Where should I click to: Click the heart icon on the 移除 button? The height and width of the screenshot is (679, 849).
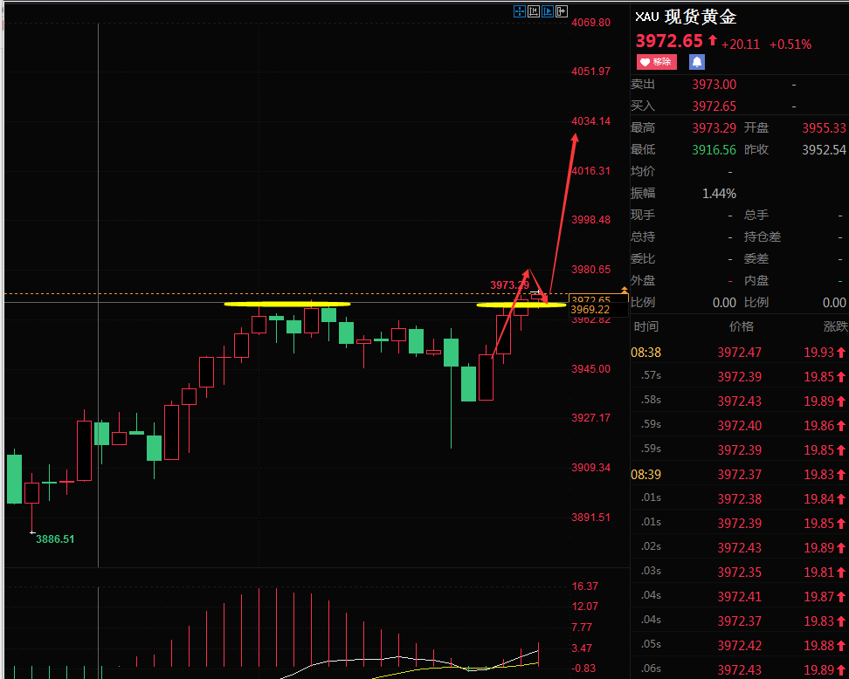tap(645, 62)
